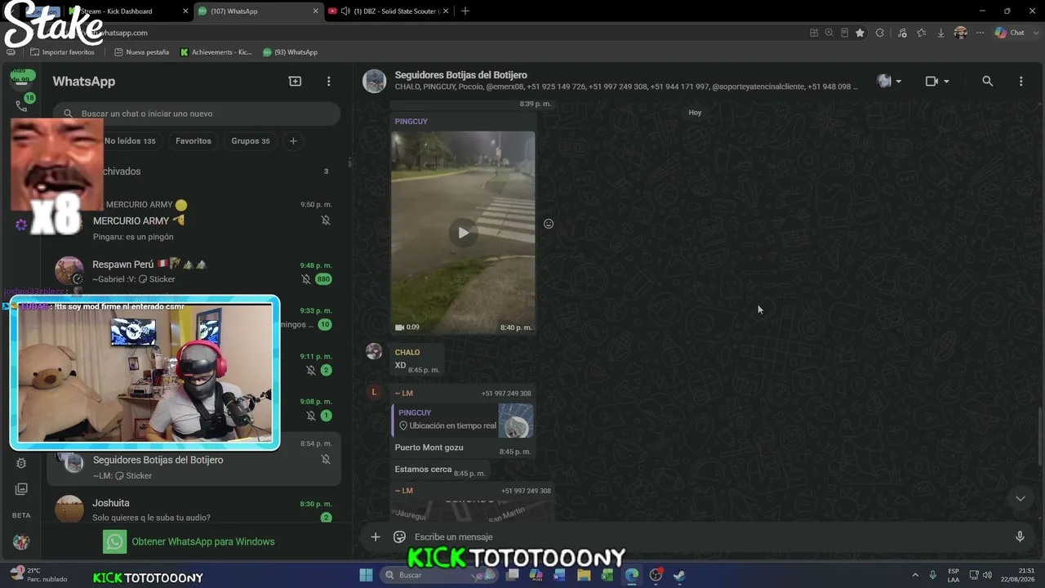Viewport: 1045px width, 588px height.
Task: Play PINGCUY's video message
Action: coord(463,233)
